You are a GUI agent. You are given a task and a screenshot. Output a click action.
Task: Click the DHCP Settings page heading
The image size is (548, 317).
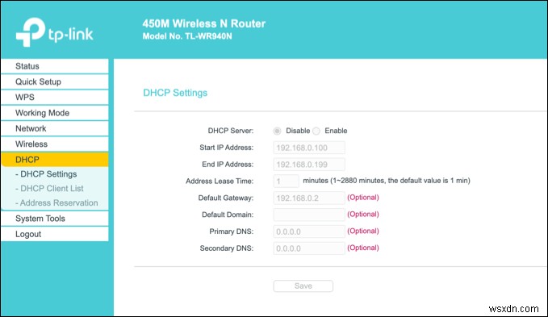point(175,93)
